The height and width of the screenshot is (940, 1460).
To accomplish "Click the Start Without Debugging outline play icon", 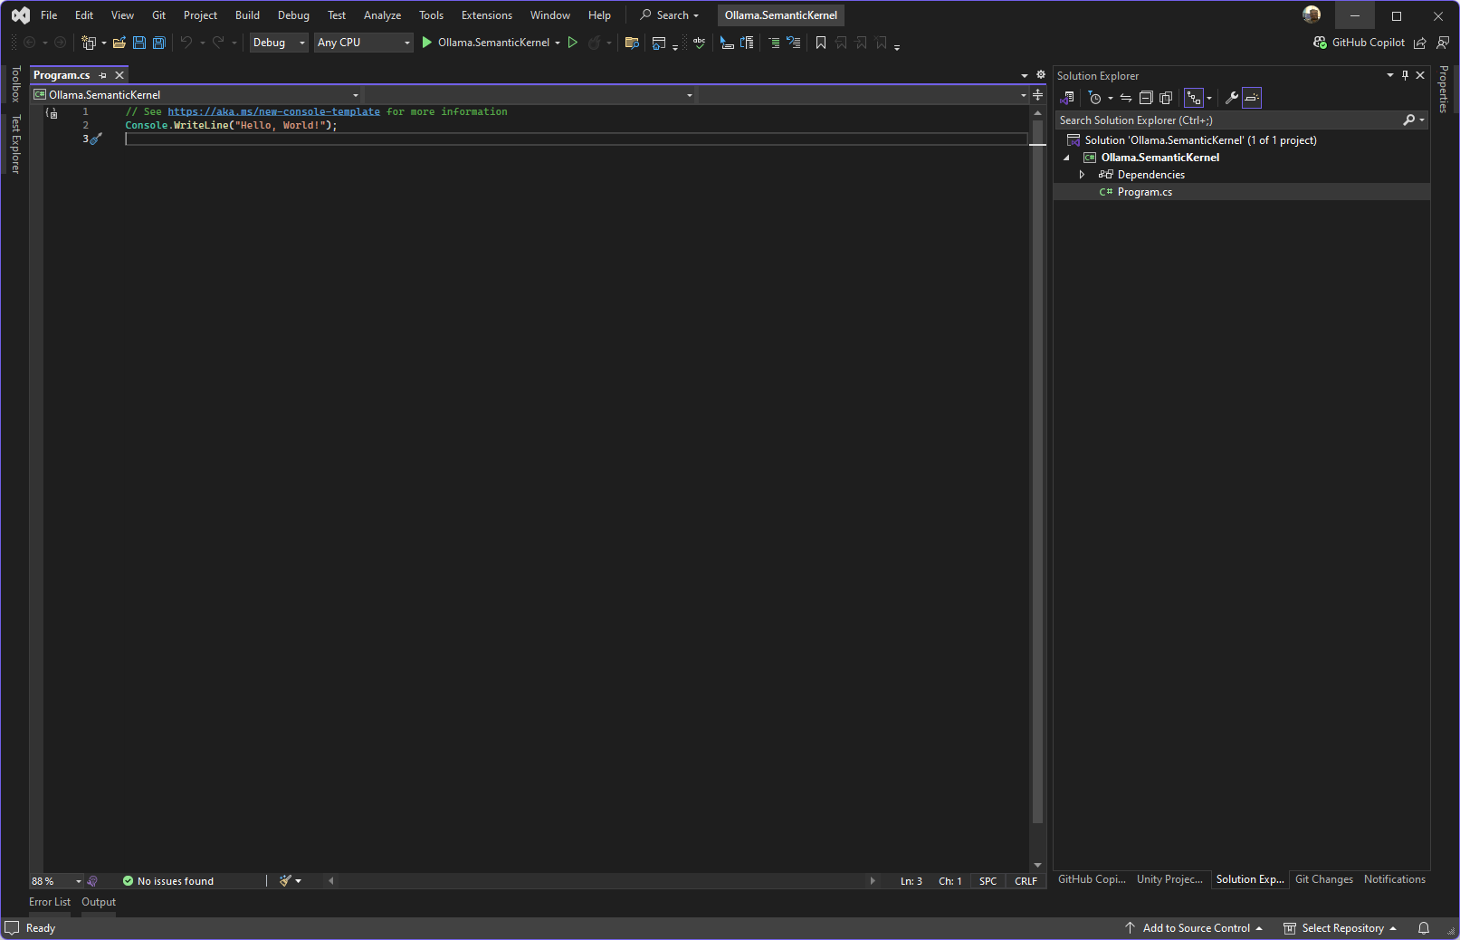I will pyautogui.click(x=573, y=43).
